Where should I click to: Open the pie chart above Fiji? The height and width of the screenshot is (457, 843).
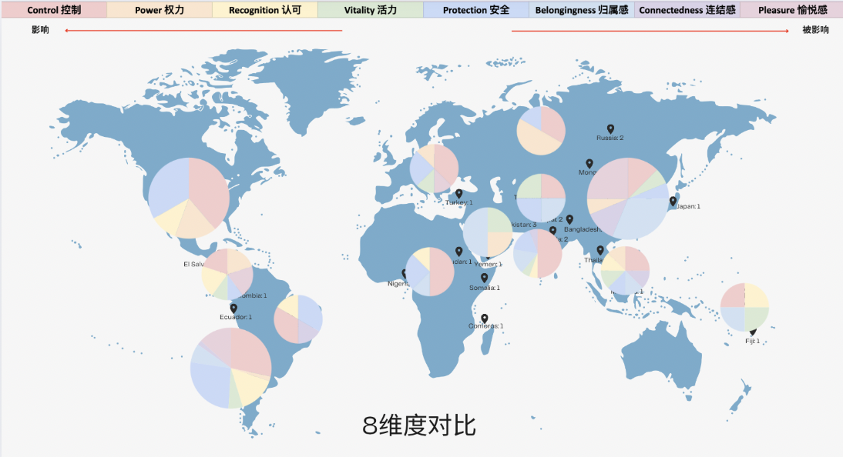pyautogui.click(x=744, y=307)
